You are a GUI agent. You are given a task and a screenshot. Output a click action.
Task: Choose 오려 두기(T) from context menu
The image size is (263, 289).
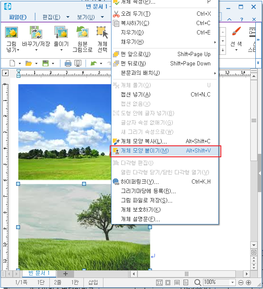(165, 14)
